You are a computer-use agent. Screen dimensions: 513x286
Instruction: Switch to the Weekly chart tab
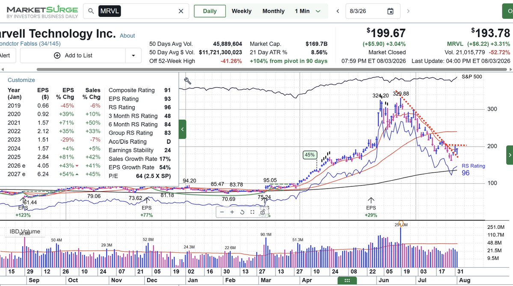click(241, 11)
